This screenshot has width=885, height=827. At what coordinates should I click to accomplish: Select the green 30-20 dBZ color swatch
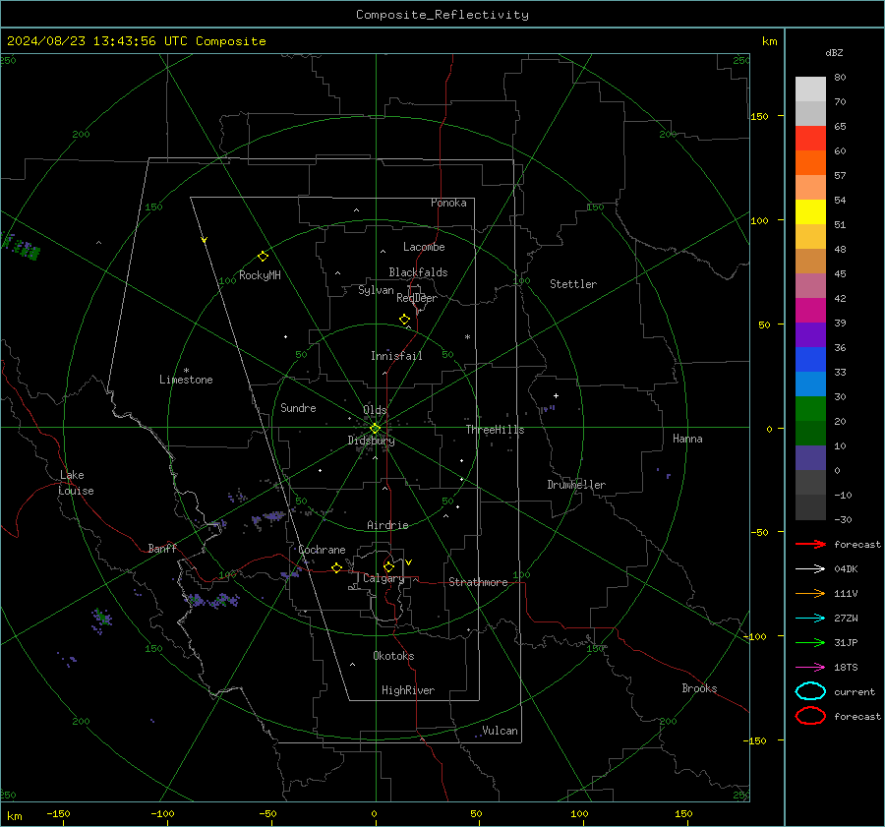pos(810,409)
